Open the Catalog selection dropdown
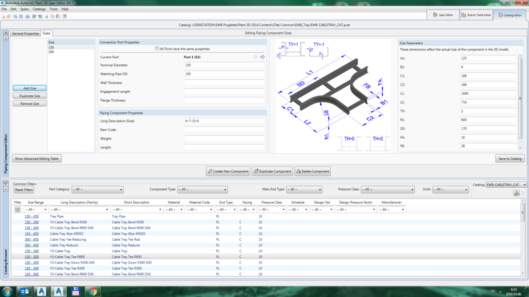Viewport: 529px width, 297px height. (x=506, y=185)
